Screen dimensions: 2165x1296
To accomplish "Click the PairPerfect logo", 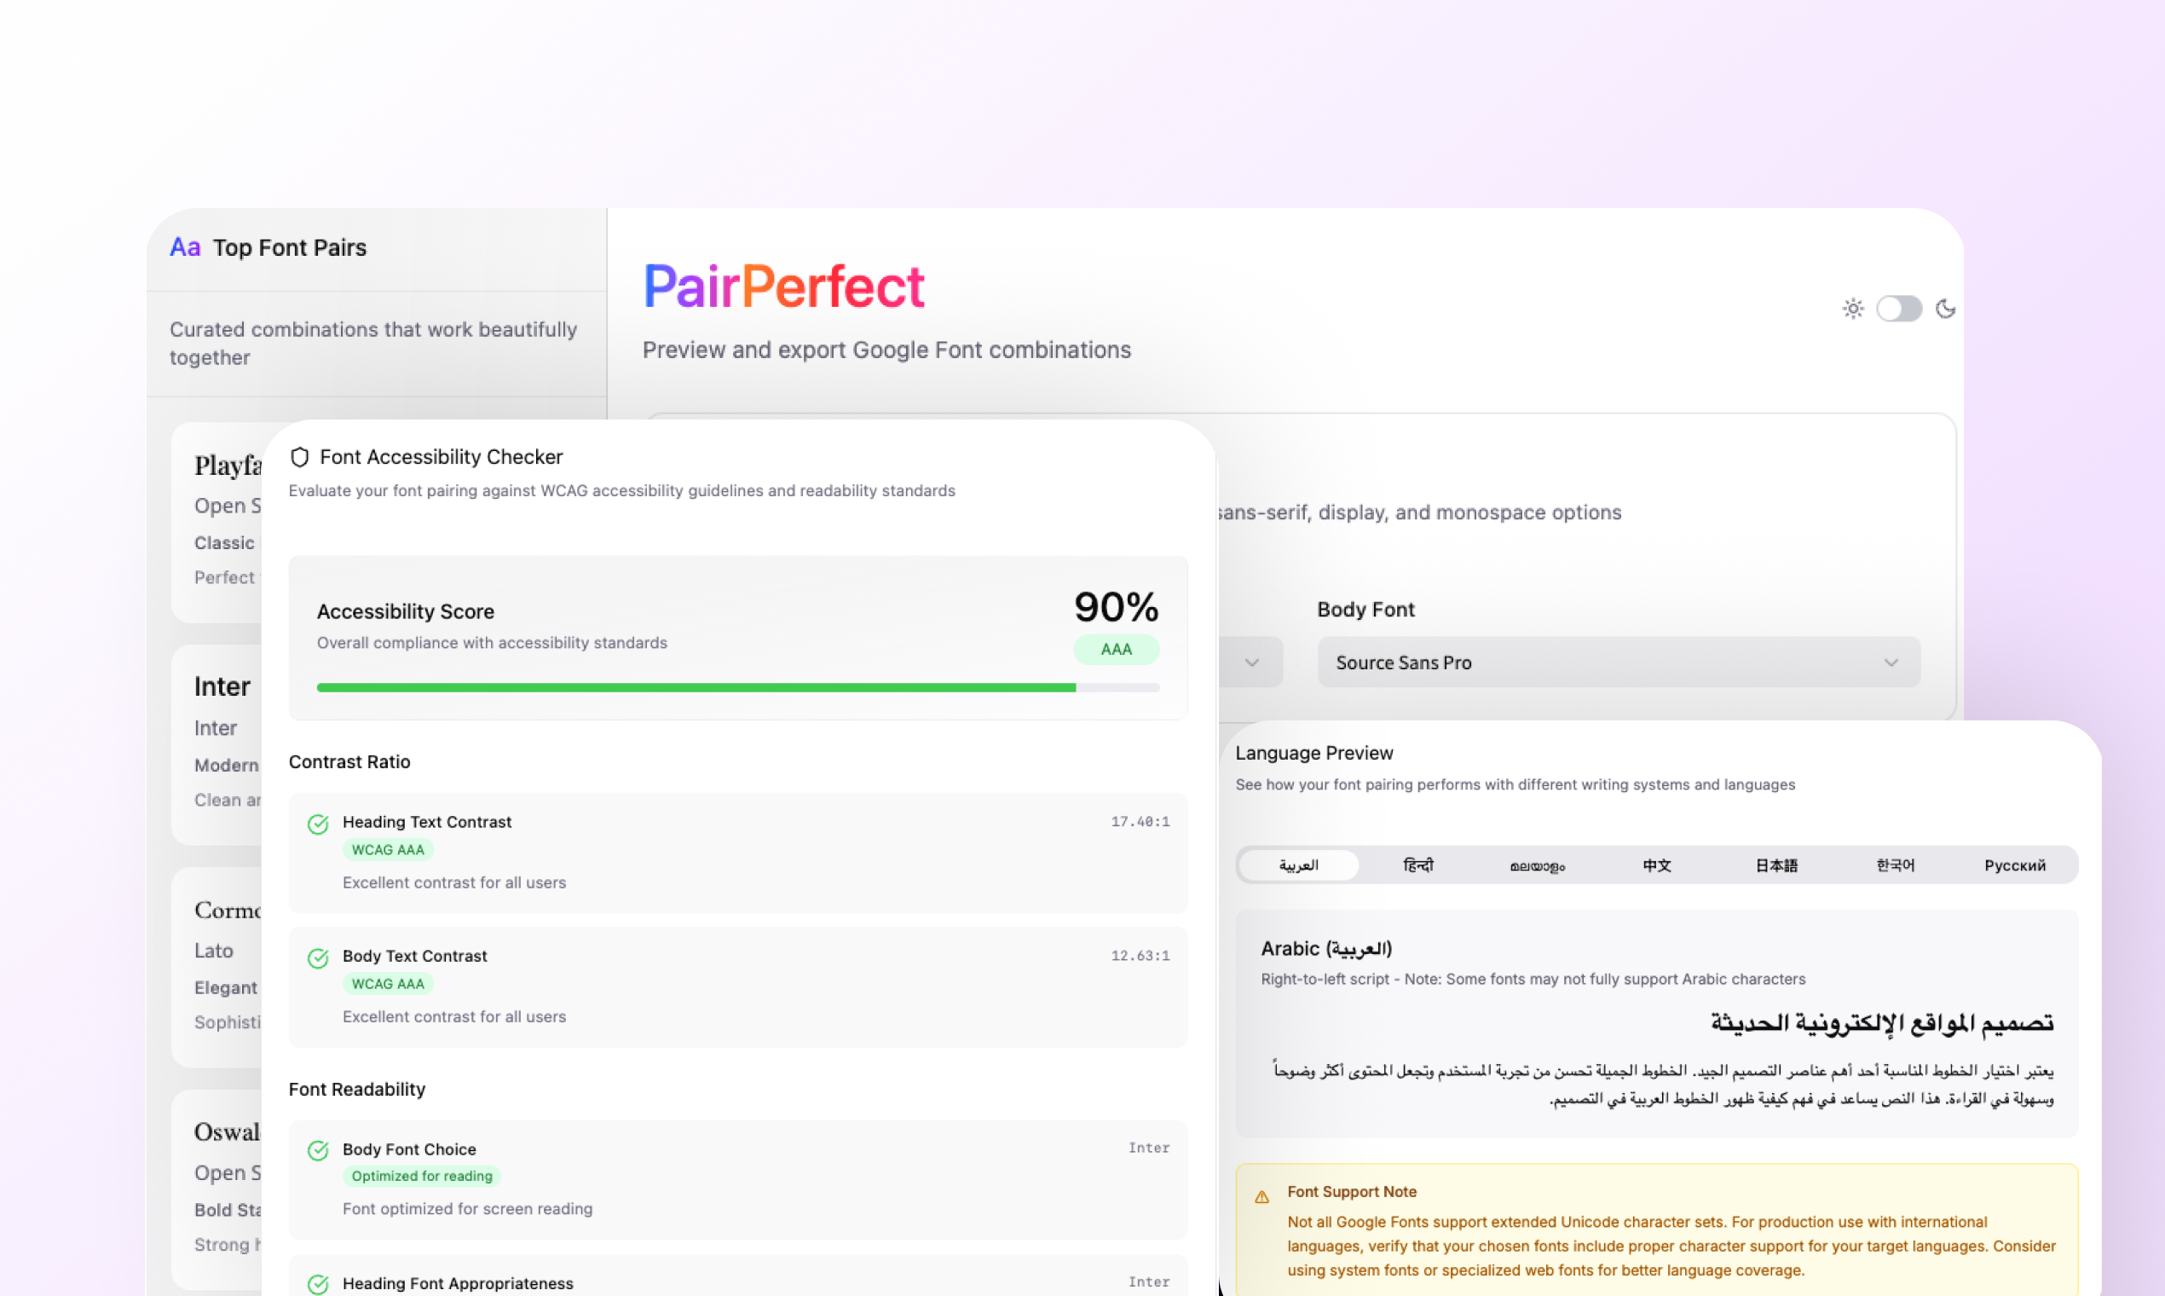I will [x=784, y=285].
